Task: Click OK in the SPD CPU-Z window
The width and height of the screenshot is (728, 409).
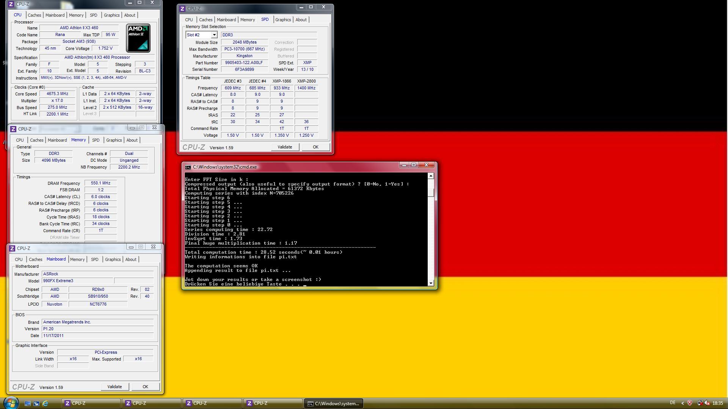Action: point(315,147)
